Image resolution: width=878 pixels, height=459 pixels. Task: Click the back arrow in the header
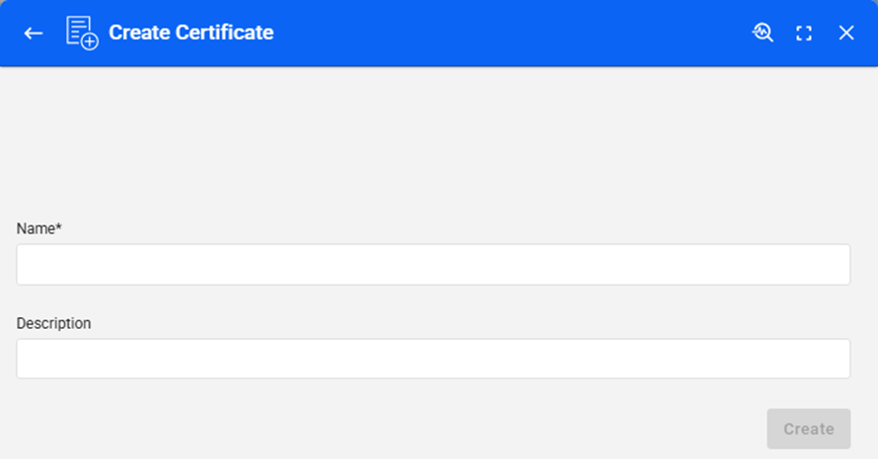[34, 33]
